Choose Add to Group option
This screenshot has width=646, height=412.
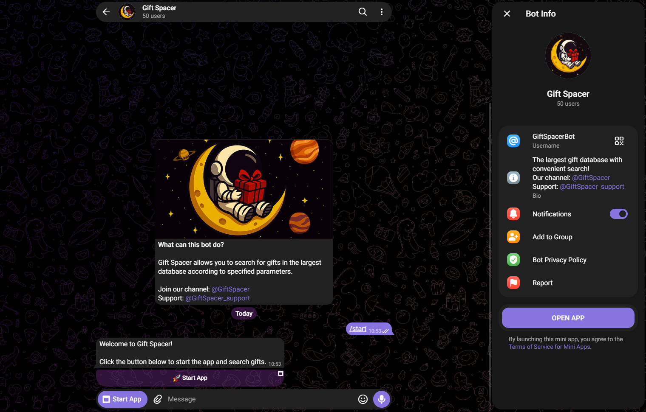coord(568,237)
